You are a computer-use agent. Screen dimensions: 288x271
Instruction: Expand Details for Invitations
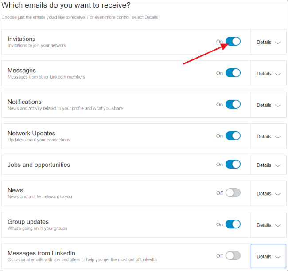click(269, 43)
